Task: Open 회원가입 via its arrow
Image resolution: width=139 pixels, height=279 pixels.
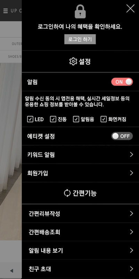Action: click(131, 173)
